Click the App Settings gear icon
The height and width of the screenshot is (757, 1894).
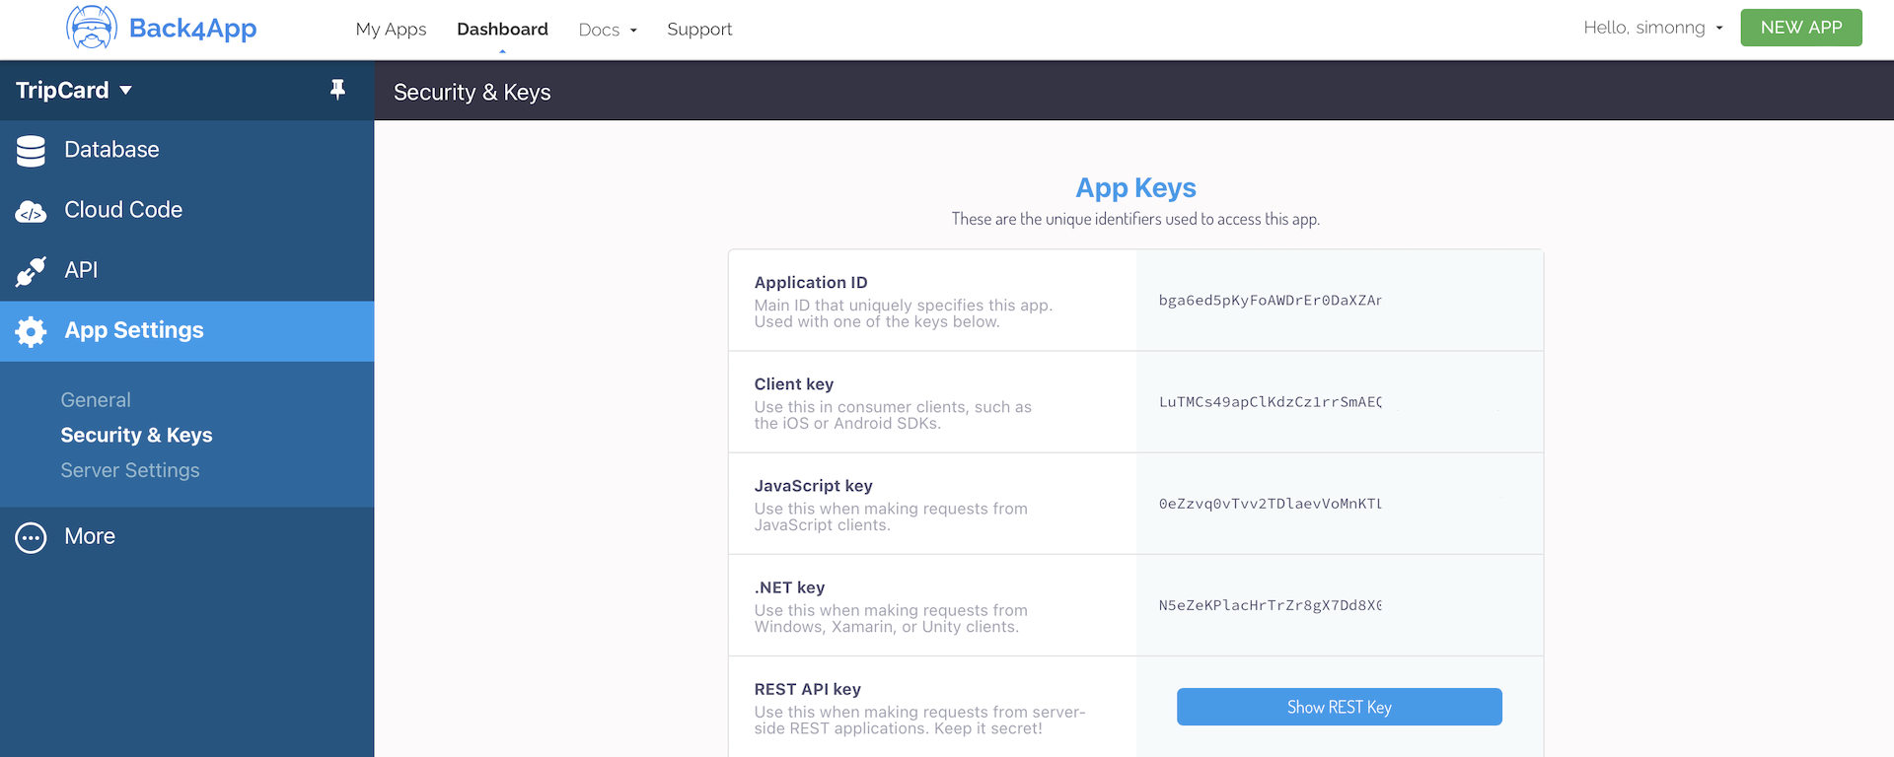(31, 331)
